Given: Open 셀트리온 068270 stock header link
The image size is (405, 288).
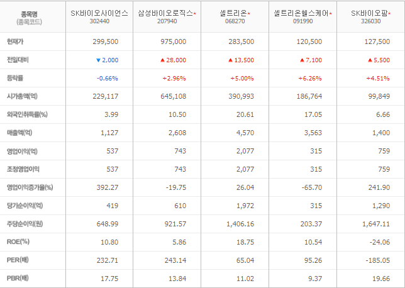Looking at the screenshot, I should click(x=234, y=13).
